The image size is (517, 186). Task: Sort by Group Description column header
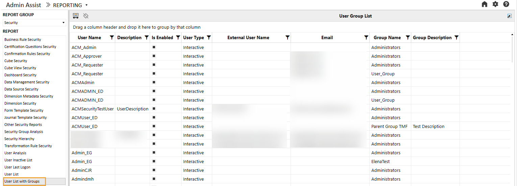[432, 37]
